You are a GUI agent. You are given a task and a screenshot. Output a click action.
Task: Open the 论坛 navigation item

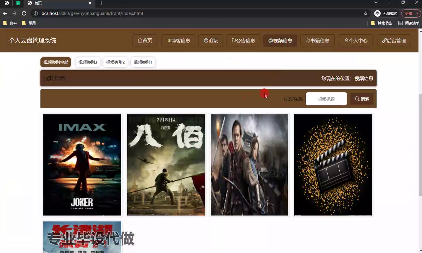[211, 40]
